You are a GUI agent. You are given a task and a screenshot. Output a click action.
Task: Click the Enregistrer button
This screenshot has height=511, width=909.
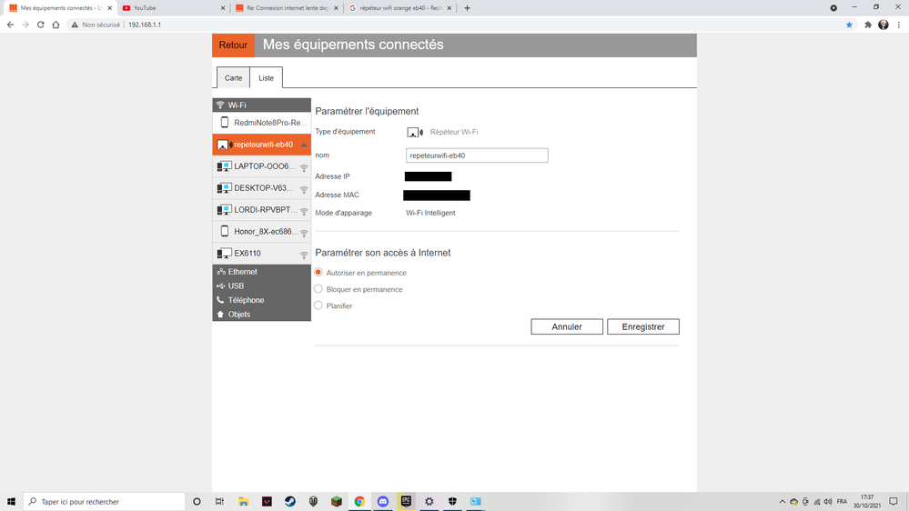(x=643, y=326)
